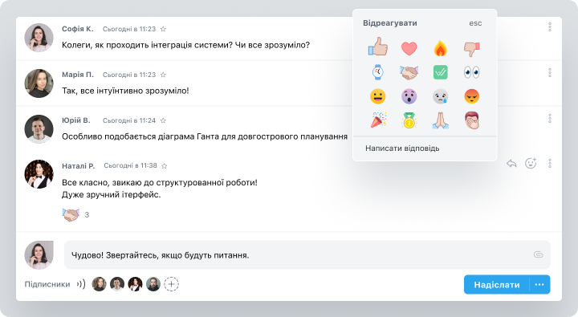Open three-dot menu for Марія П. message
Viewport: 578px width, 317px height.
pyautogui.click(x=550, y=72)
